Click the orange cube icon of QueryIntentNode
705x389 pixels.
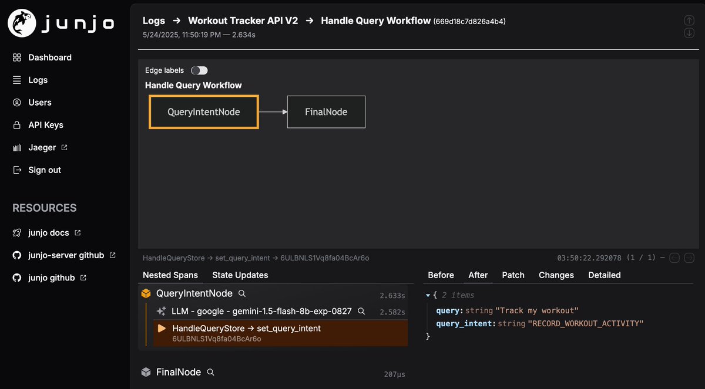[x=146, y=293]
